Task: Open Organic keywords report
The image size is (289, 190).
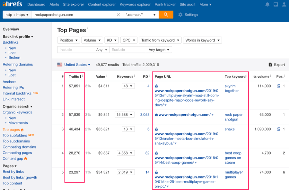Action: pyautogui.click(x=18, y=112)
